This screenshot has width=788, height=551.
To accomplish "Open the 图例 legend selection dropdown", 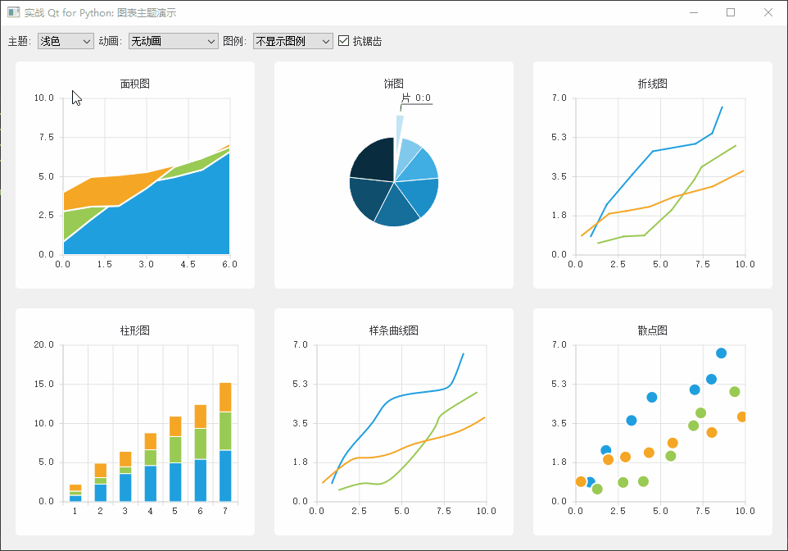I will pos(292,39).
